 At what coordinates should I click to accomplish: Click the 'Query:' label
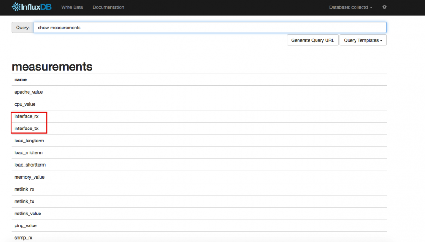23,28
